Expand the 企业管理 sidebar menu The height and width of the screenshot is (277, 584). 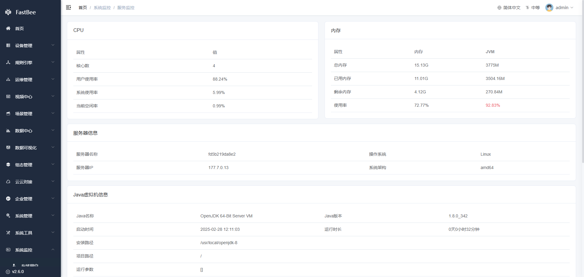click(30, 199)
